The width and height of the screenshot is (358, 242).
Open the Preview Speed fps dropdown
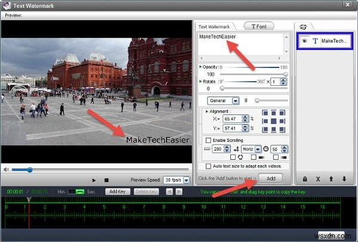[x=187, y=180]
